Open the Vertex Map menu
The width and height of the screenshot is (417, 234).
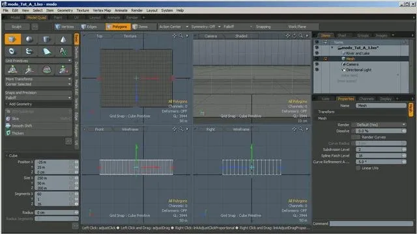pyautogui.click(x=102, y=10)
